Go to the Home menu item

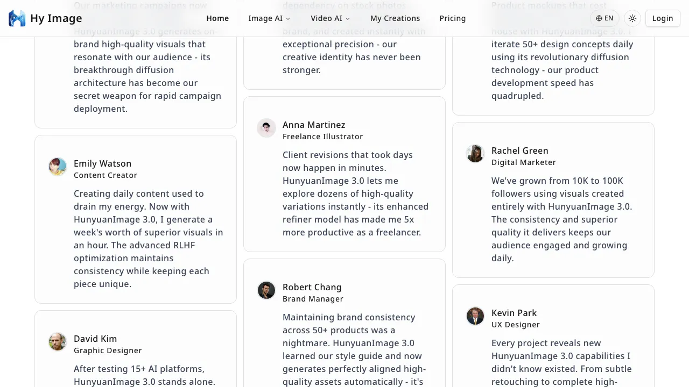217,18
